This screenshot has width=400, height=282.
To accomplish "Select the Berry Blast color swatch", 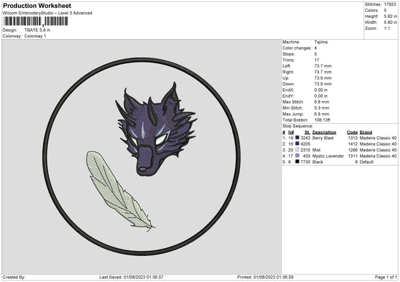I will click(297, 137).
